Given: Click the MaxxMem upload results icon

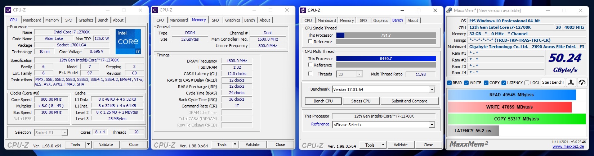Looking at the screenshot, I should coord(571,82).
